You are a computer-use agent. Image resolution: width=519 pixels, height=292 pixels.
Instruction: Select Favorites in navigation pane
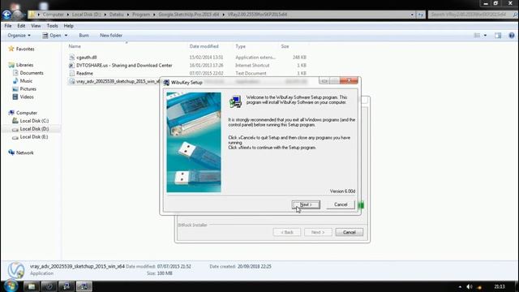25,49
